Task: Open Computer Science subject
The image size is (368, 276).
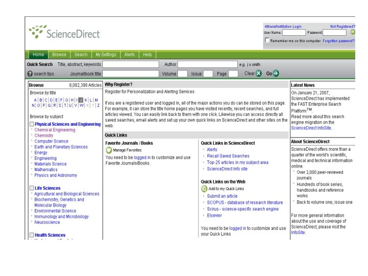Action: point(52,141)
